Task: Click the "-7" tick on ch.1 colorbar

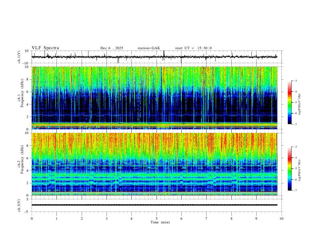Action: (x=295, y=124)
